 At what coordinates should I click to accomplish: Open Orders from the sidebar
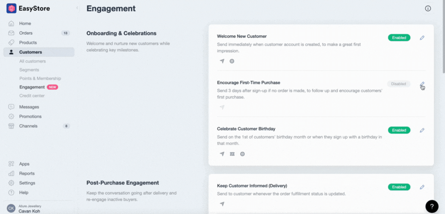(x=26, y=33)
